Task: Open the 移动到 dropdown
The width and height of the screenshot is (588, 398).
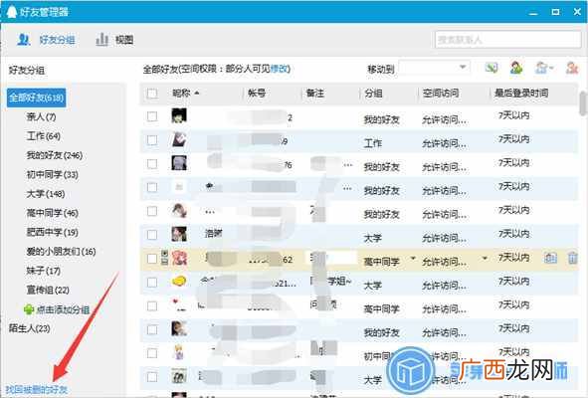Action: 434,68
